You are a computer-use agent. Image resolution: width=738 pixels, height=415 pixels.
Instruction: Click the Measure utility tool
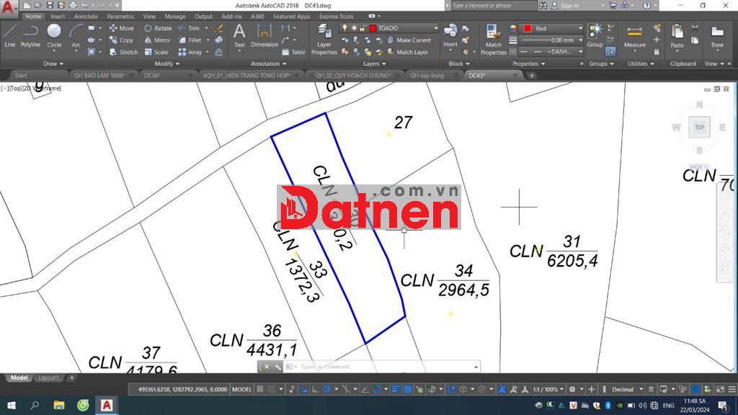(x=634, y=36)
